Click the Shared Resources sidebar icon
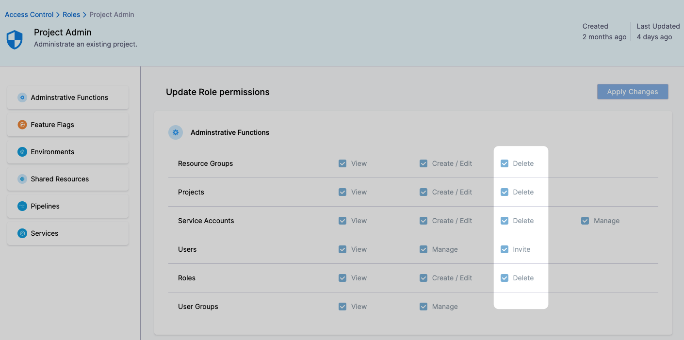The width and height of the screenshot is (684, 340). click(22, 179)
